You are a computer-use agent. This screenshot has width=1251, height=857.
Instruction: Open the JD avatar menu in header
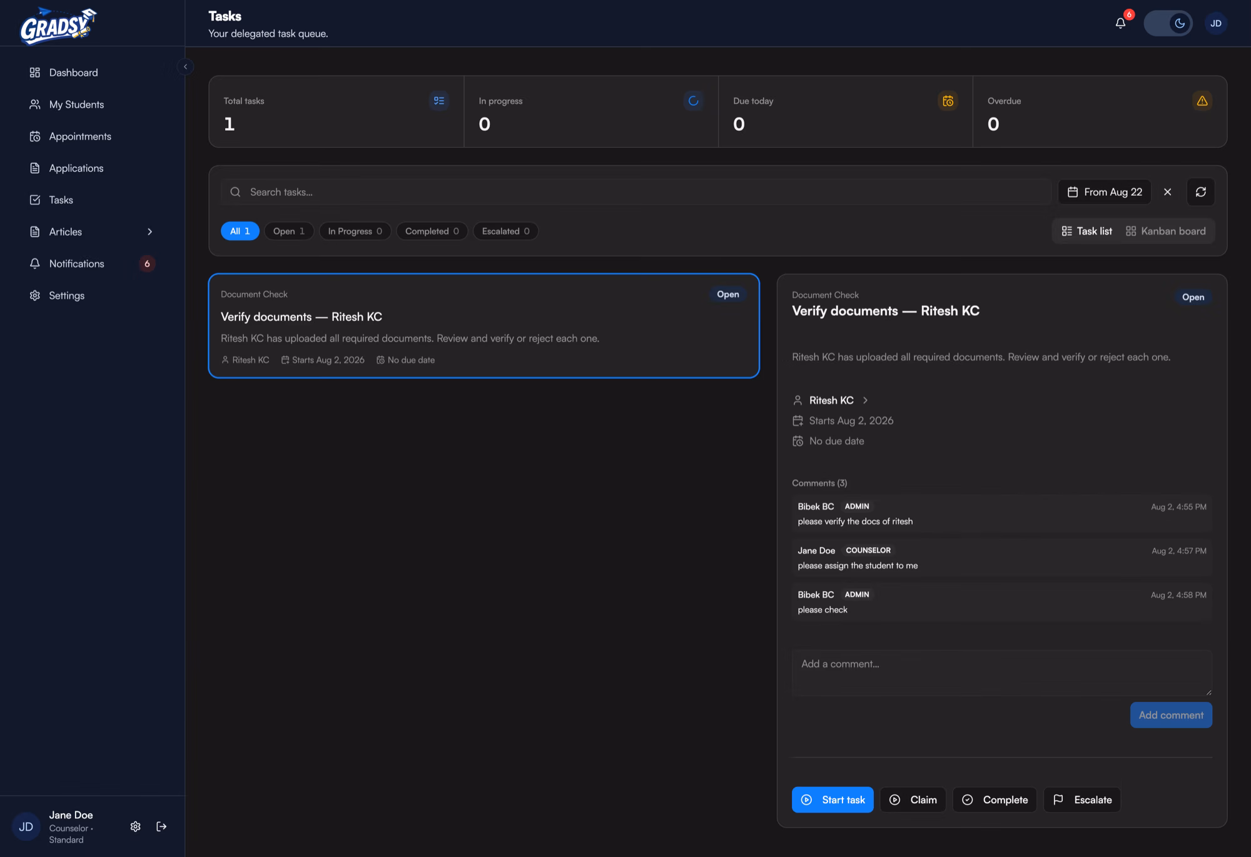click(x=1215, y=24)
